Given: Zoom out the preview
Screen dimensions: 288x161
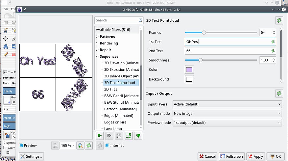Looking at the screenshot, I should coord(55,146).
